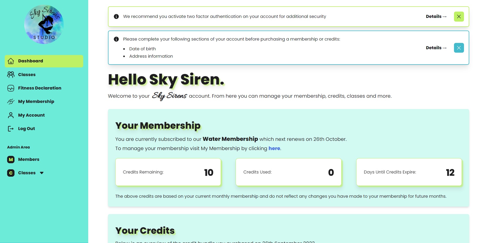Screen dimensions: 489x243
Task: Switch to the Classes sidebar section
Action: click(x=27, y=75)
